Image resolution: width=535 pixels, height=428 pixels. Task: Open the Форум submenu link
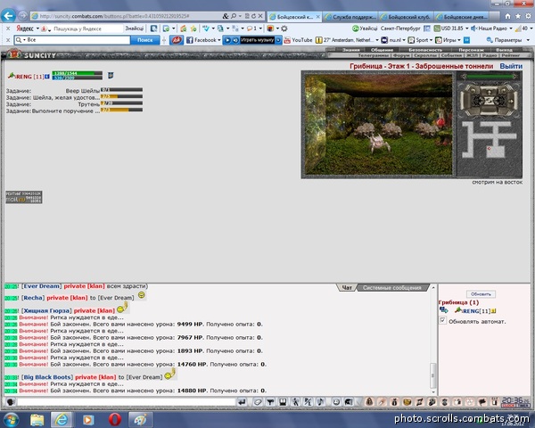pyautogui.click(x=401, y=55)
